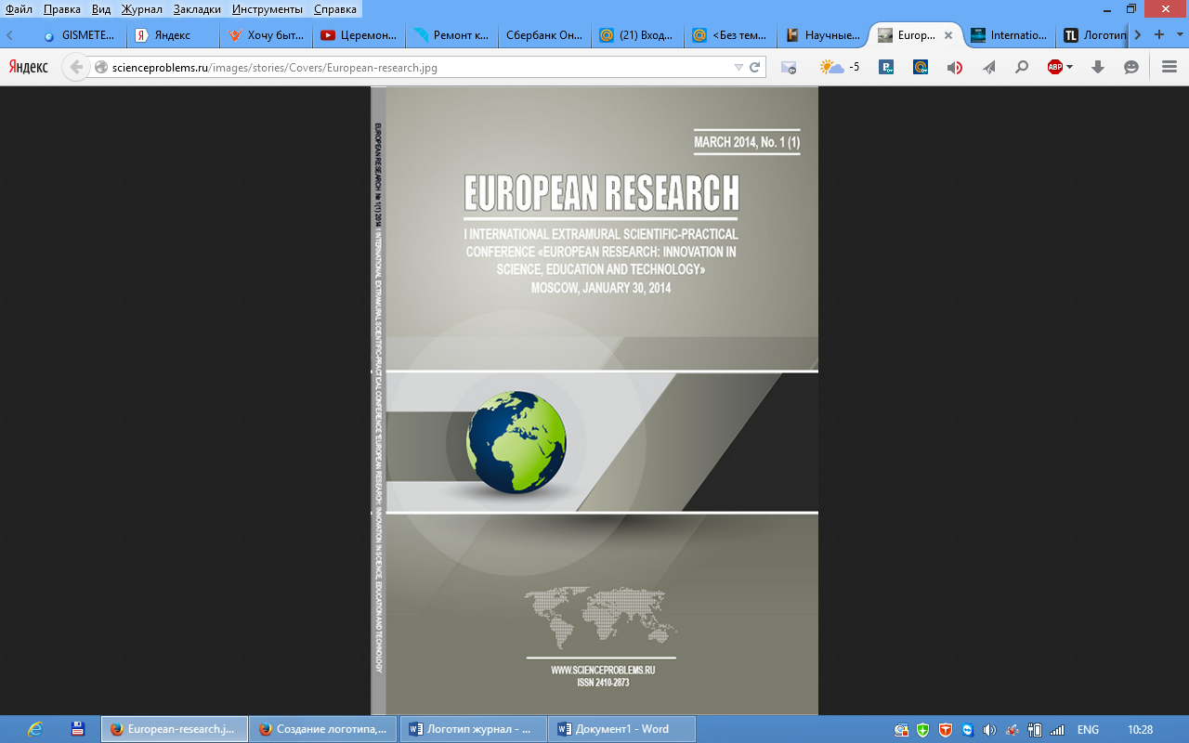Image resolution: width=1189 pixels, height=743 pixels.
Task: Click the smiley face toolbar icon
Action: [1131, 67]
